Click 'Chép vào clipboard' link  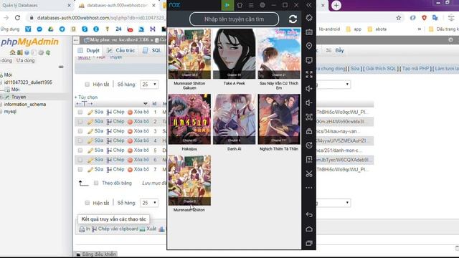[115, 229]
